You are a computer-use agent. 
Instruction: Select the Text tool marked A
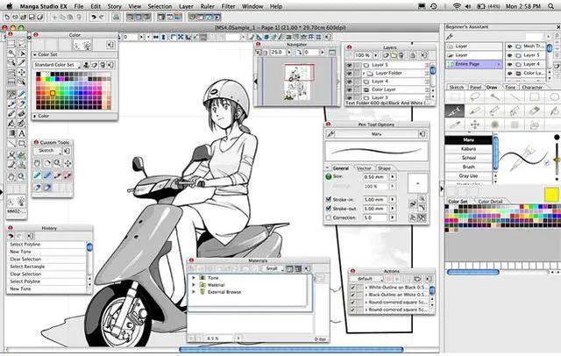22,134
